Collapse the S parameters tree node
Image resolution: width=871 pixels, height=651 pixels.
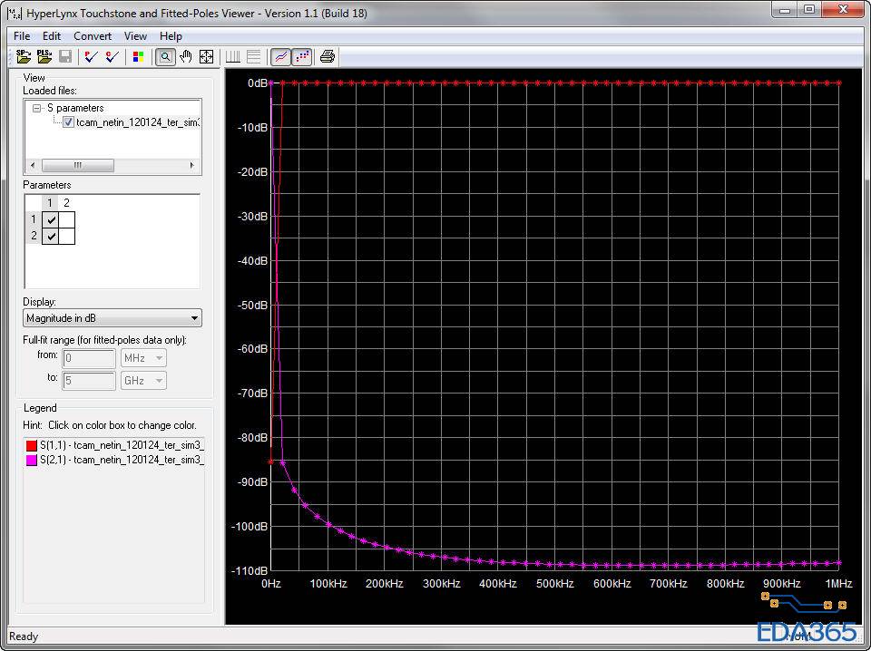click(x=37, y=108)
